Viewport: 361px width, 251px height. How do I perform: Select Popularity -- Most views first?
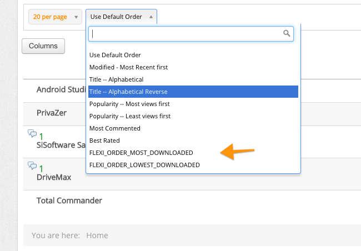pyautogui.click(x=193, y=104)
